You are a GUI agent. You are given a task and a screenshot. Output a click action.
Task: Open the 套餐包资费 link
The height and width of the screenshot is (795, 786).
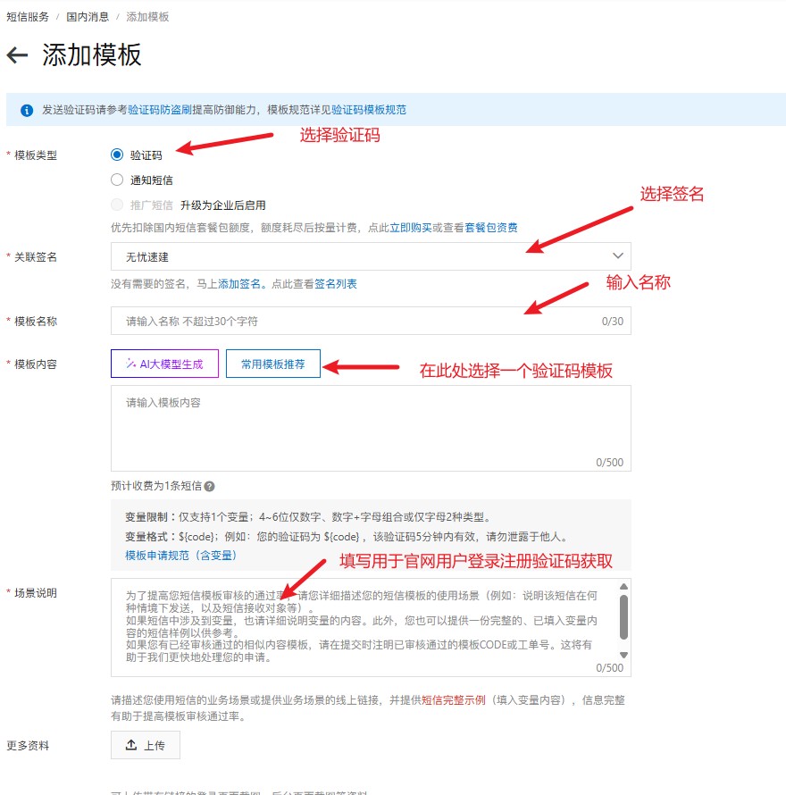[491, 228]
